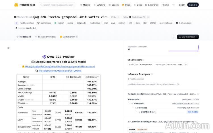Open the Qwen/QwQ-32B-Preview model tree entry
213x133 pixels.
[188, 108]
